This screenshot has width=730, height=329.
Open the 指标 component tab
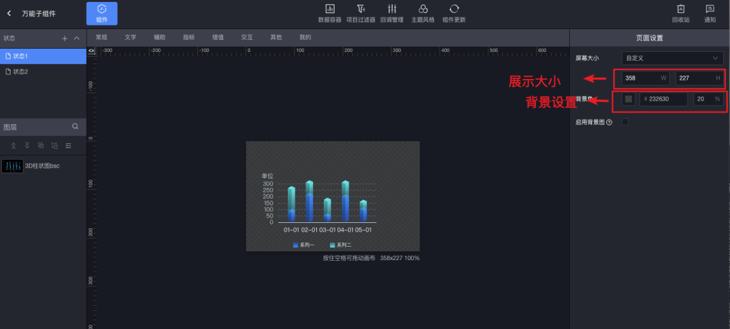pos(189,37)
